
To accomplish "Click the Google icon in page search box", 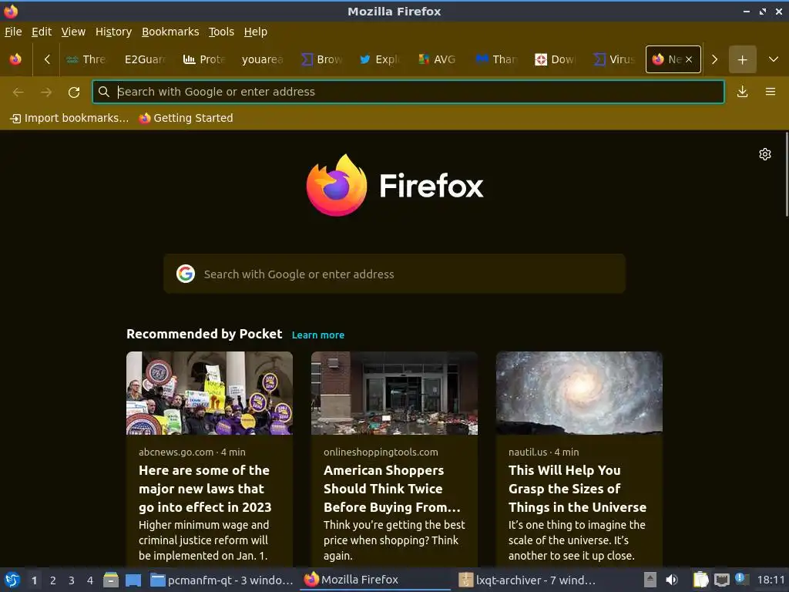I will 186,274.
